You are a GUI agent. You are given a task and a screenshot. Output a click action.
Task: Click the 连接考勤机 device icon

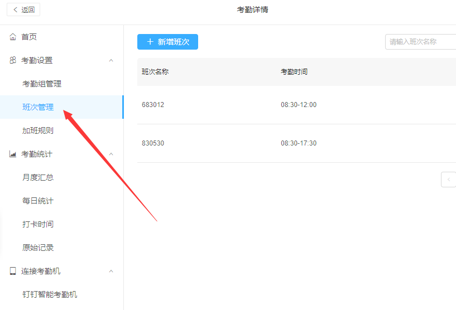[x=13, y=271]
